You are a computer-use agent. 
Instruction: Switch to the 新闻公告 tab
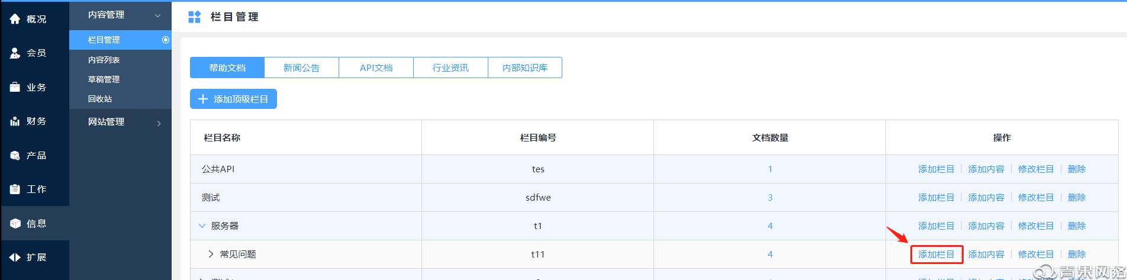pyautogui.click(x=301, y=67)
